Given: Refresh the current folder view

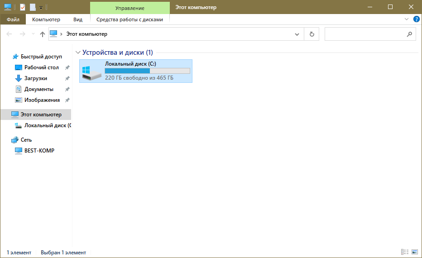Looking at the screenshot, I should click(x=312, y=34).
